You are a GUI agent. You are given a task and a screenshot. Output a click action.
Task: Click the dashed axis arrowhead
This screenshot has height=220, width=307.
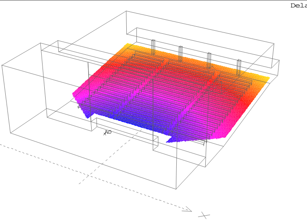pyautogui.click(x=188, y=209)
